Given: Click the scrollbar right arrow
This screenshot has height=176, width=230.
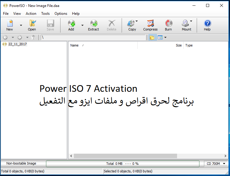Looking at the screenshot, I should point(225,156).
